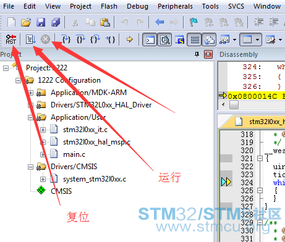Toggle the Disassembly window
This screenshot has height=242, width=285.
[164, 40]
